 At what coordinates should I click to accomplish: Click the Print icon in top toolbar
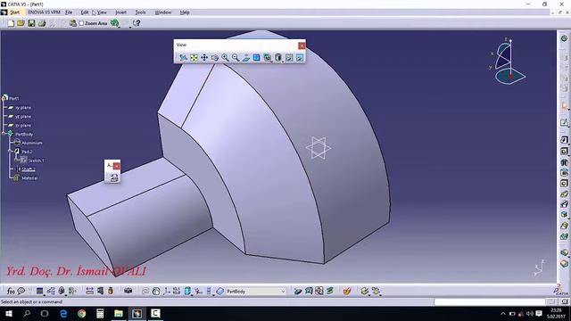(x=42, y=23)
